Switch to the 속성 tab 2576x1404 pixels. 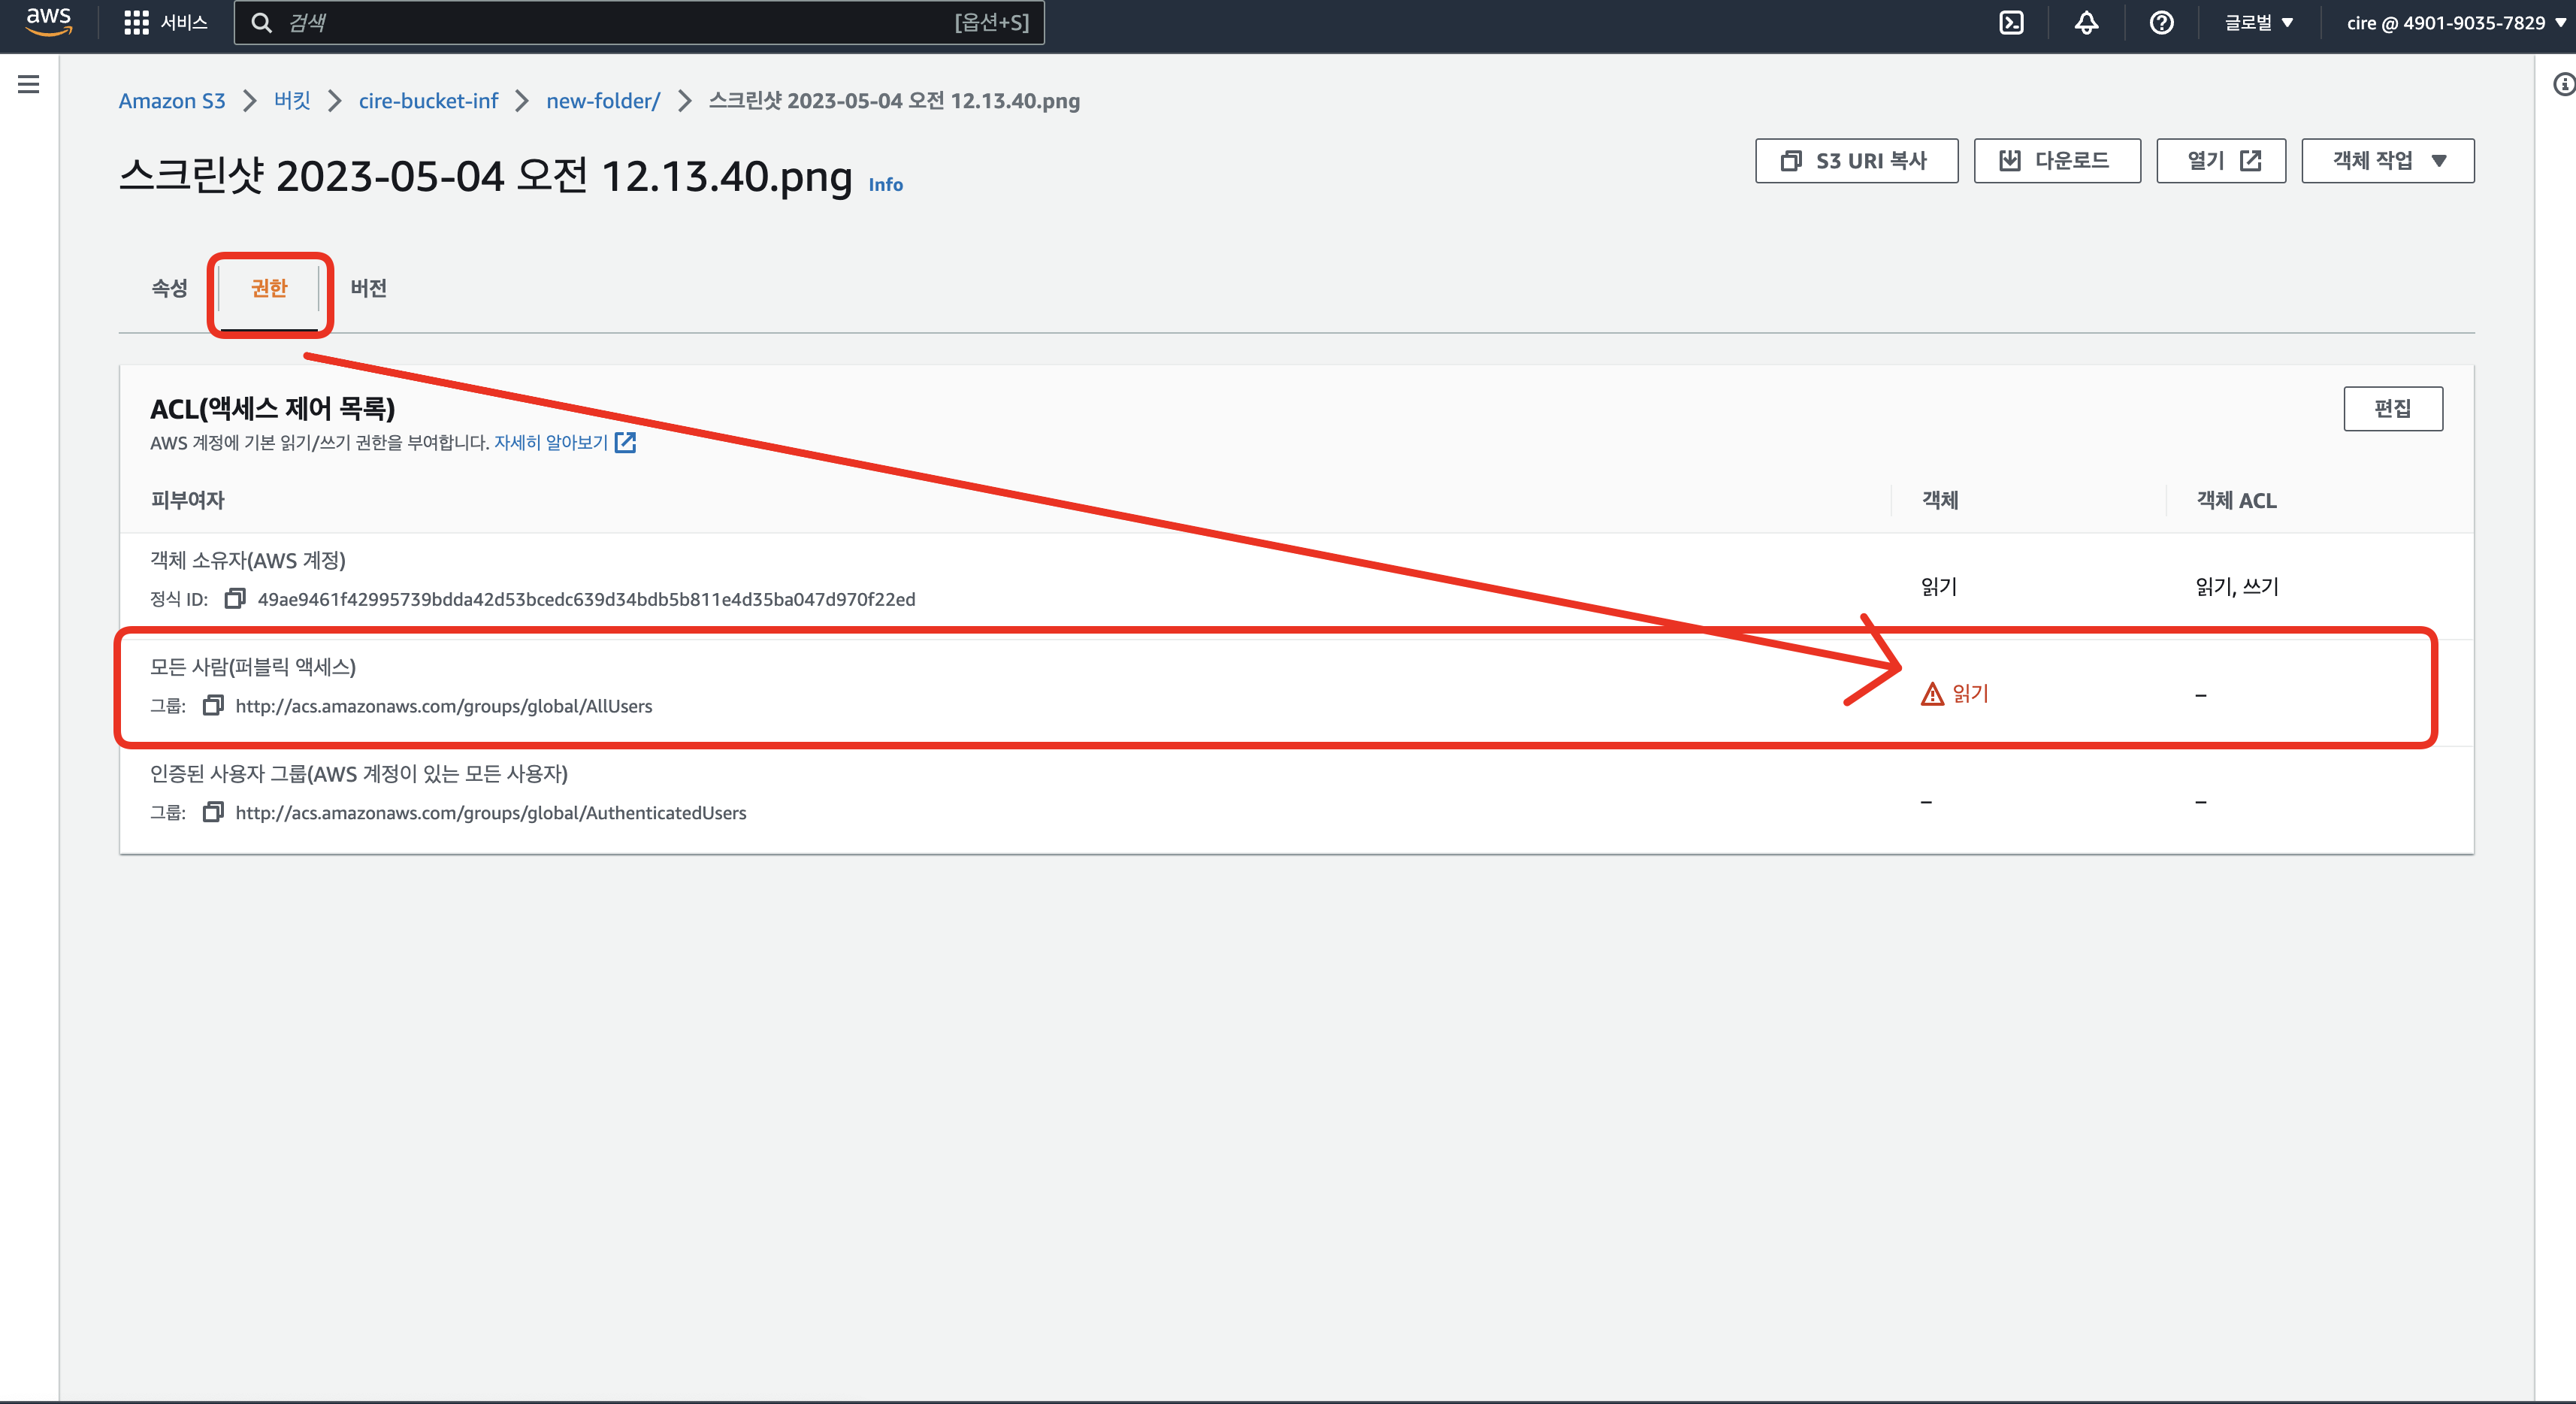tap(169, 288)
